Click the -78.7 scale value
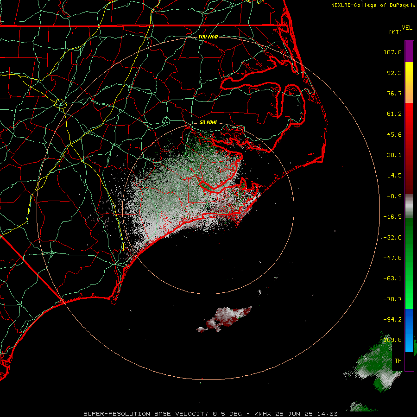Image resolution: width=417 pixels, height=417 pixels. point(392,299)
